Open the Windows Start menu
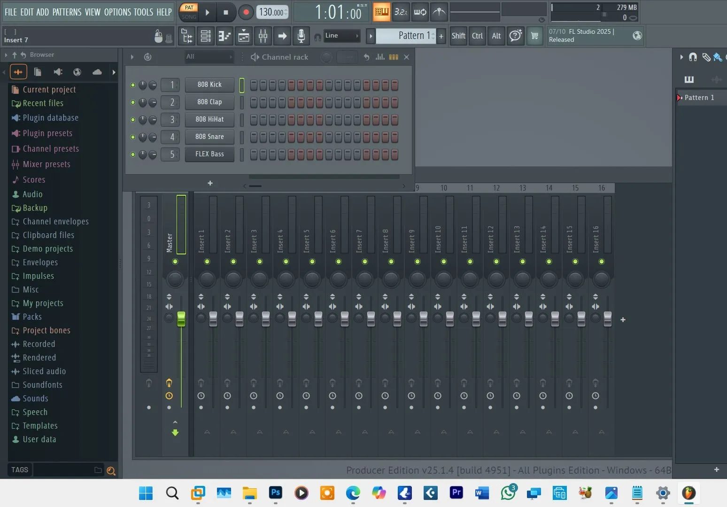The image size is (727, 507). (146, 493)
